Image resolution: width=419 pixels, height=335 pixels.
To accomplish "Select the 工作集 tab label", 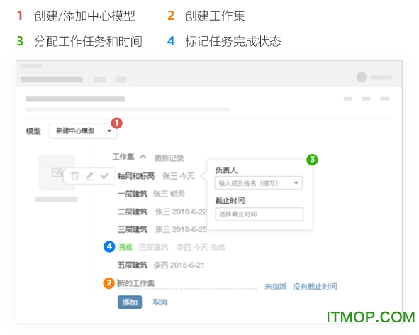I will tap(123, 157).
